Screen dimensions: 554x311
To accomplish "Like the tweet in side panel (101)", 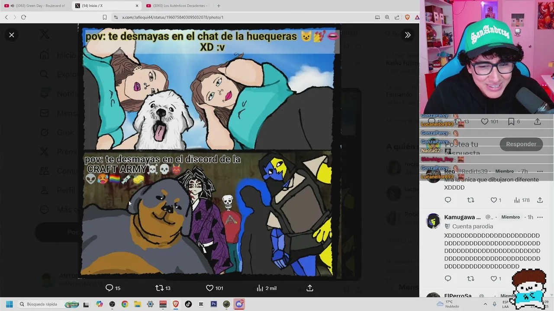I will tap(490, 122).
